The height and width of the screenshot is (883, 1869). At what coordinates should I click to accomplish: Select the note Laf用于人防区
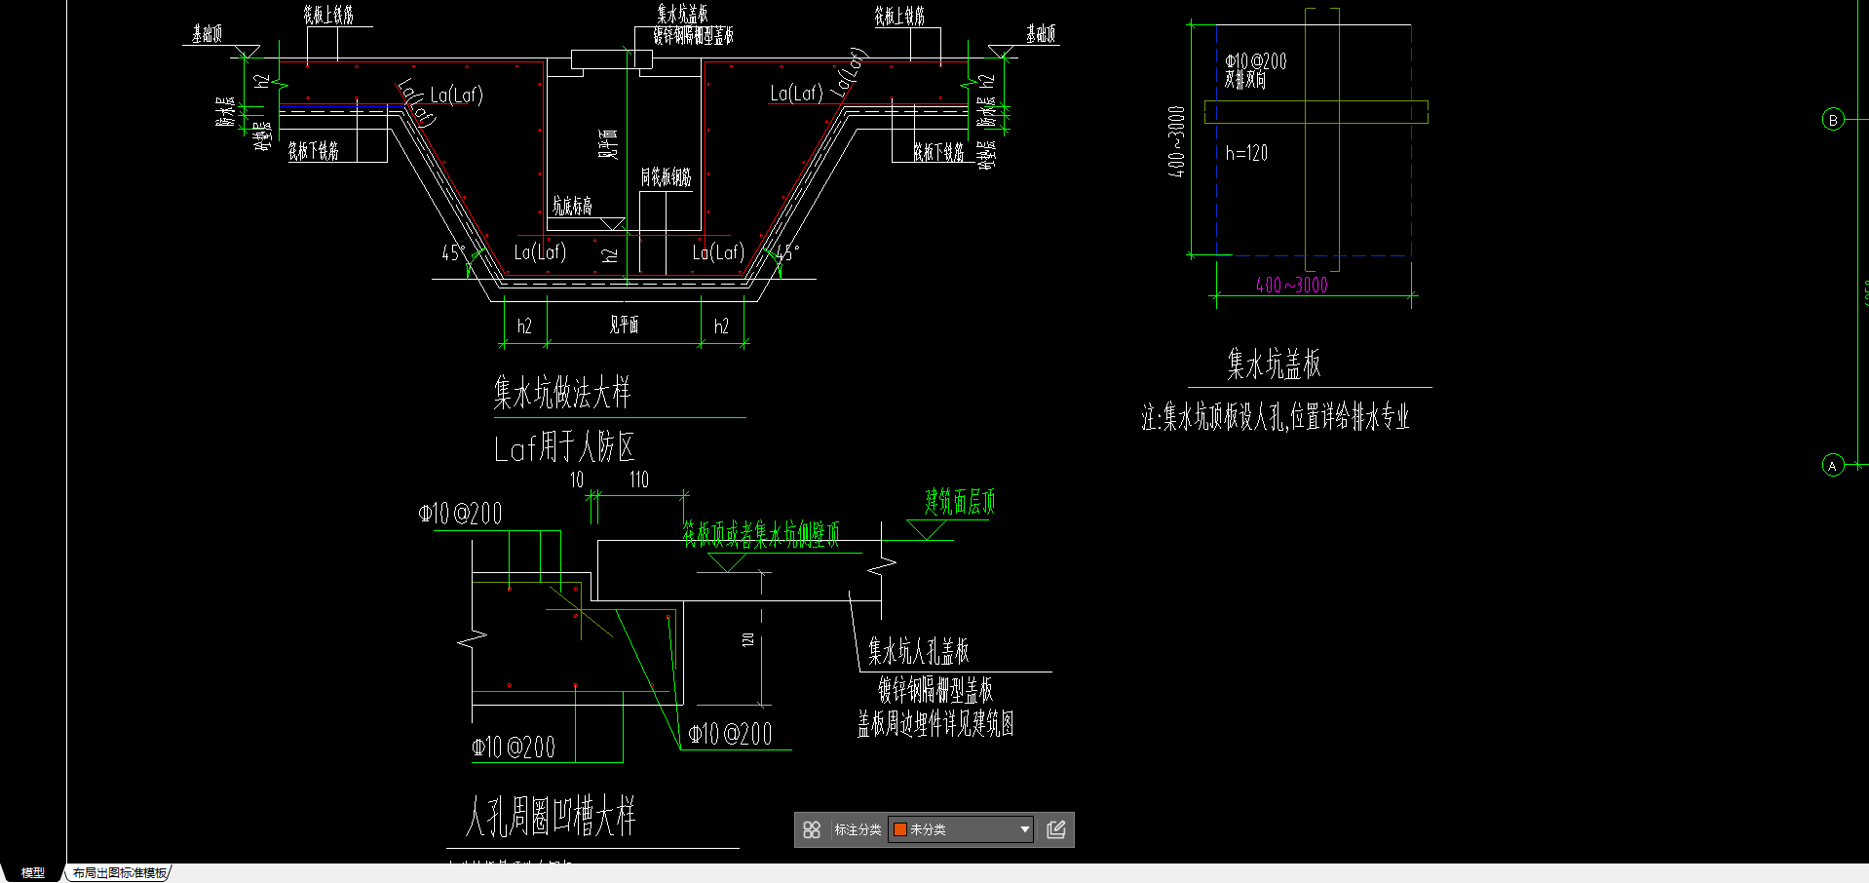tap(564, 447)
